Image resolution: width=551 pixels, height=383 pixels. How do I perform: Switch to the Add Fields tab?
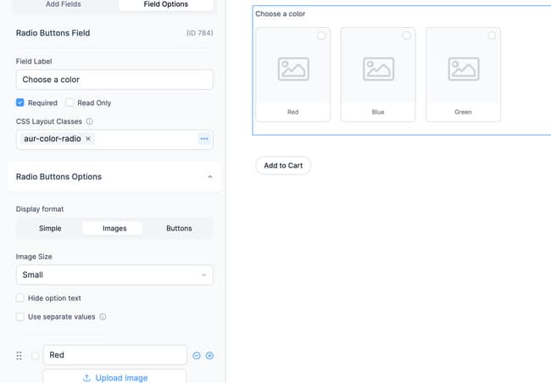pos(64,4)
